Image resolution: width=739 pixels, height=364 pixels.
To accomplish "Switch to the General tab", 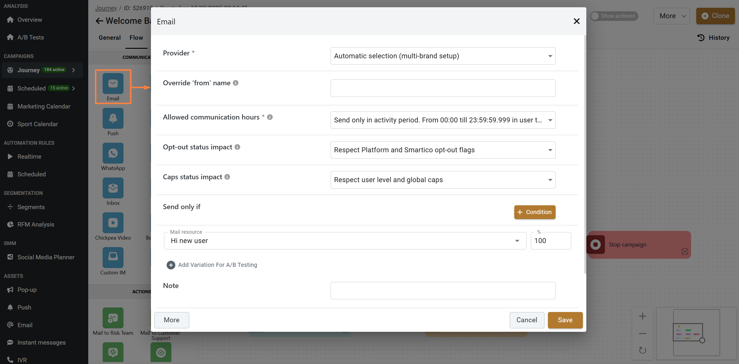I will click(109, 38).
